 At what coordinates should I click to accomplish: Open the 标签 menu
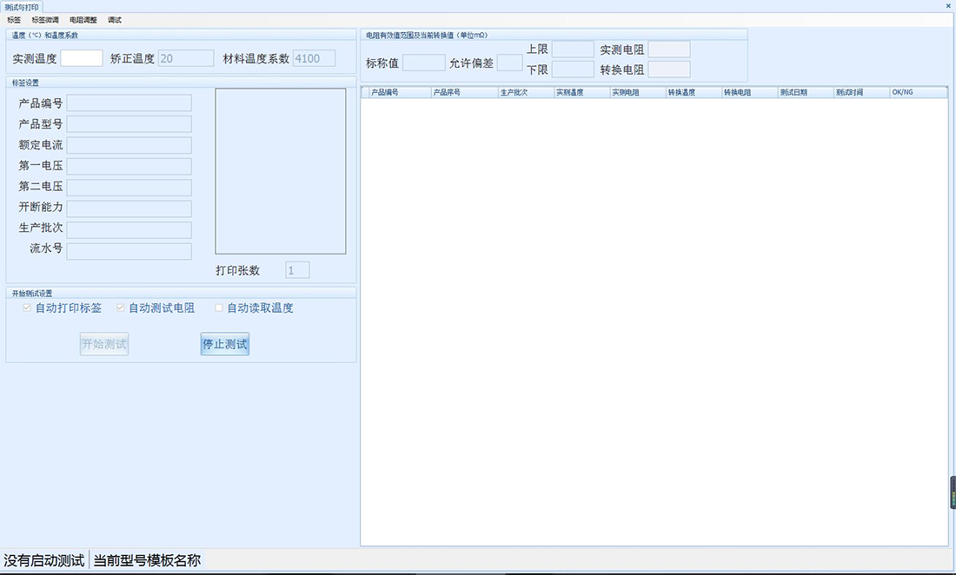click(14, 19)
